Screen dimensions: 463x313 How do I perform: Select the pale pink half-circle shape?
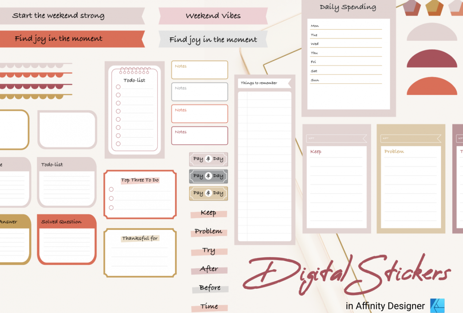click(432, 32)
